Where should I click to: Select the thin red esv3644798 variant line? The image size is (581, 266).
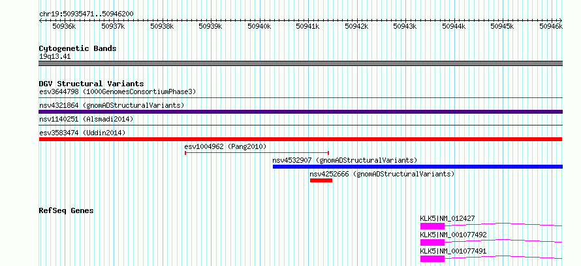pyautogui.click(x=300, y=98)
